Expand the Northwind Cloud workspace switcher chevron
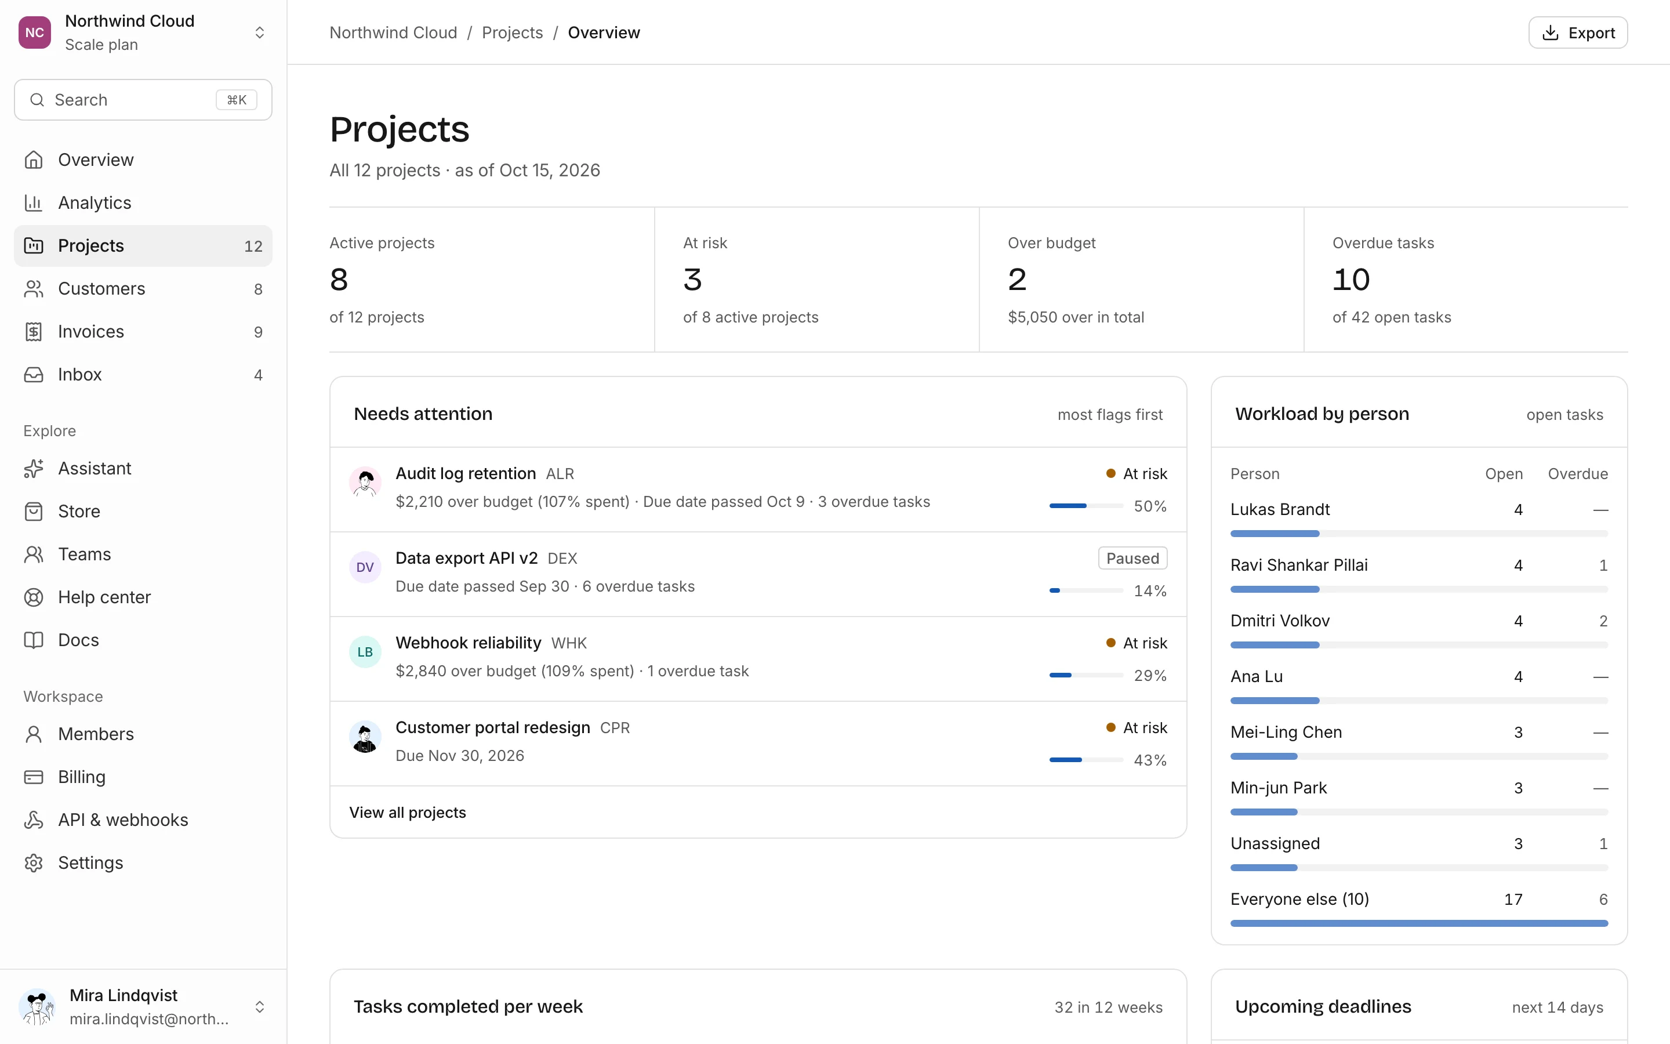1670x1044 pixels. [x=259, y=32]
